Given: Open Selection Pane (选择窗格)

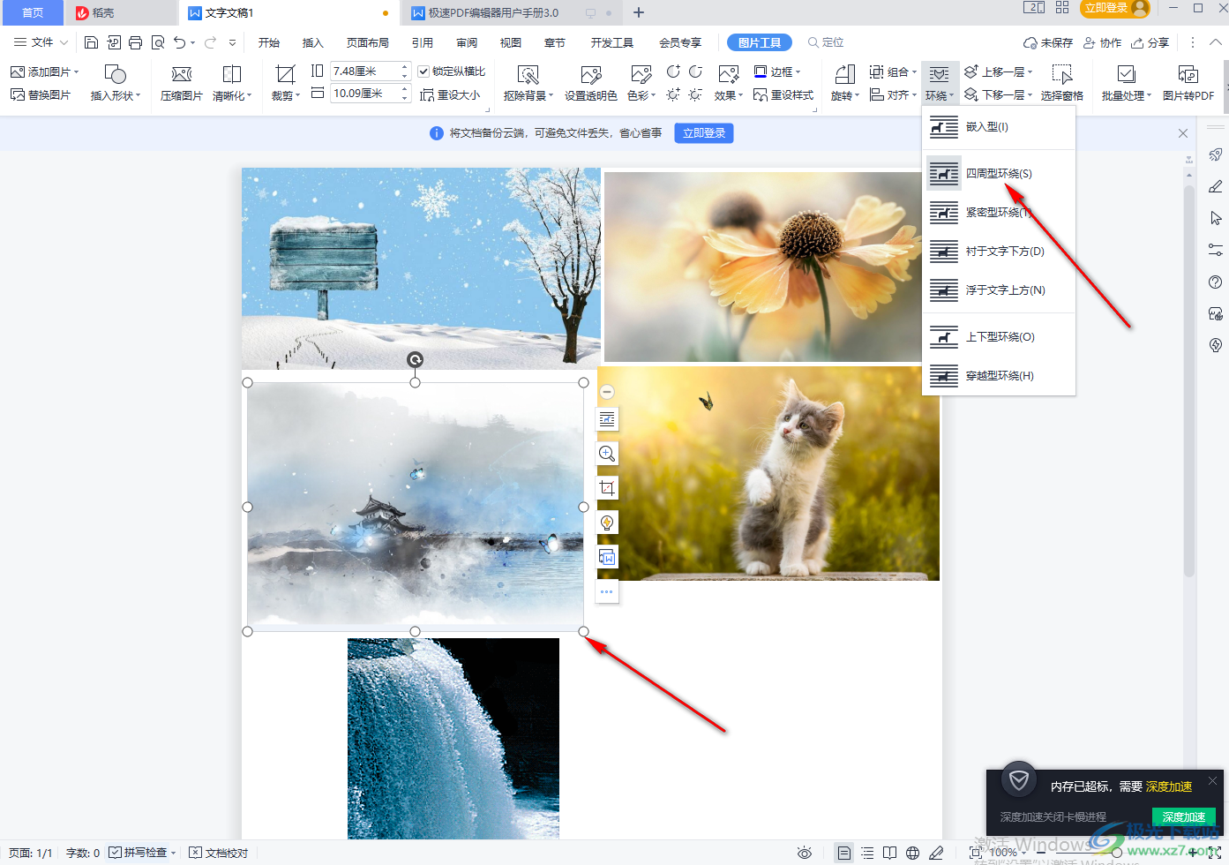Looking at the screenshot, I should point(1062,83).
